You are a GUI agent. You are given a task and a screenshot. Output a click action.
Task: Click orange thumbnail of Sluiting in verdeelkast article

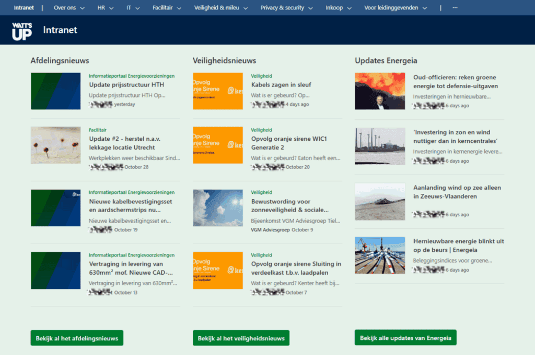[x=218, y=271]
